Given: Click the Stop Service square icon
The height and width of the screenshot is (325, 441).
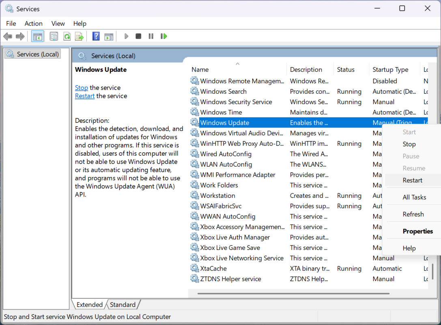Looking at the screenshot, I should point(138,36).
